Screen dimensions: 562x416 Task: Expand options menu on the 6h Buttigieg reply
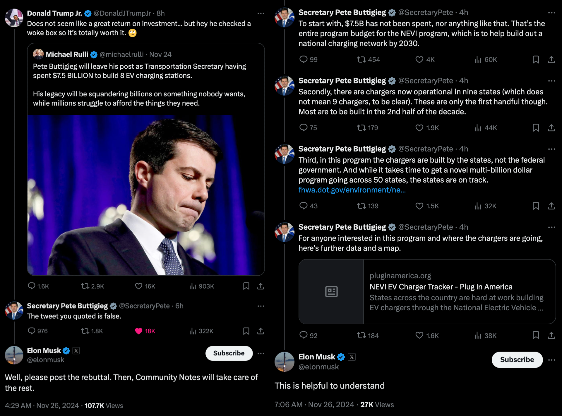pos(261,306)
